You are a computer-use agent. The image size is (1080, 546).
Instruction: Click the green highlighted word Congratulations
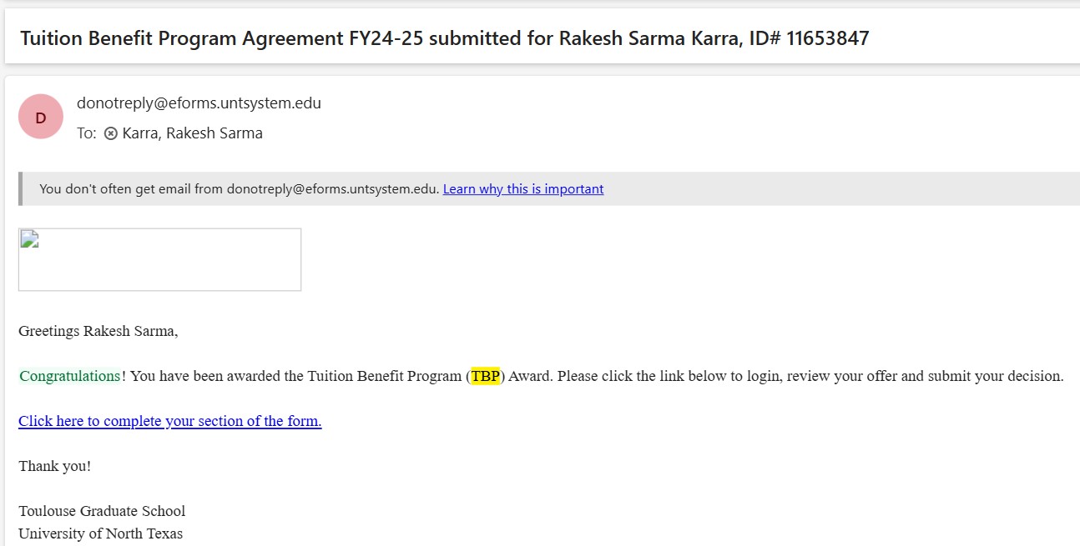70,376
